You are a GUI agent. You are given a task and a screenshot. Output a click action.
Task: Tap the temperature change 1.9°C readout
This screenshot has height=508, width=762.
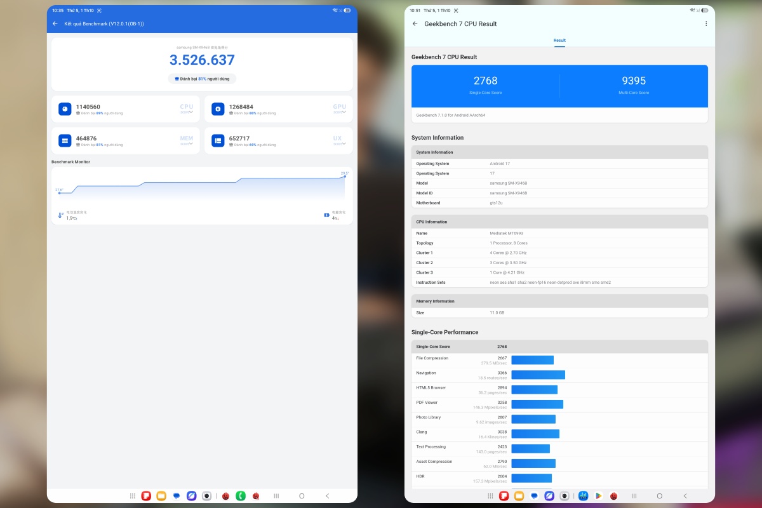pos(72,216)
